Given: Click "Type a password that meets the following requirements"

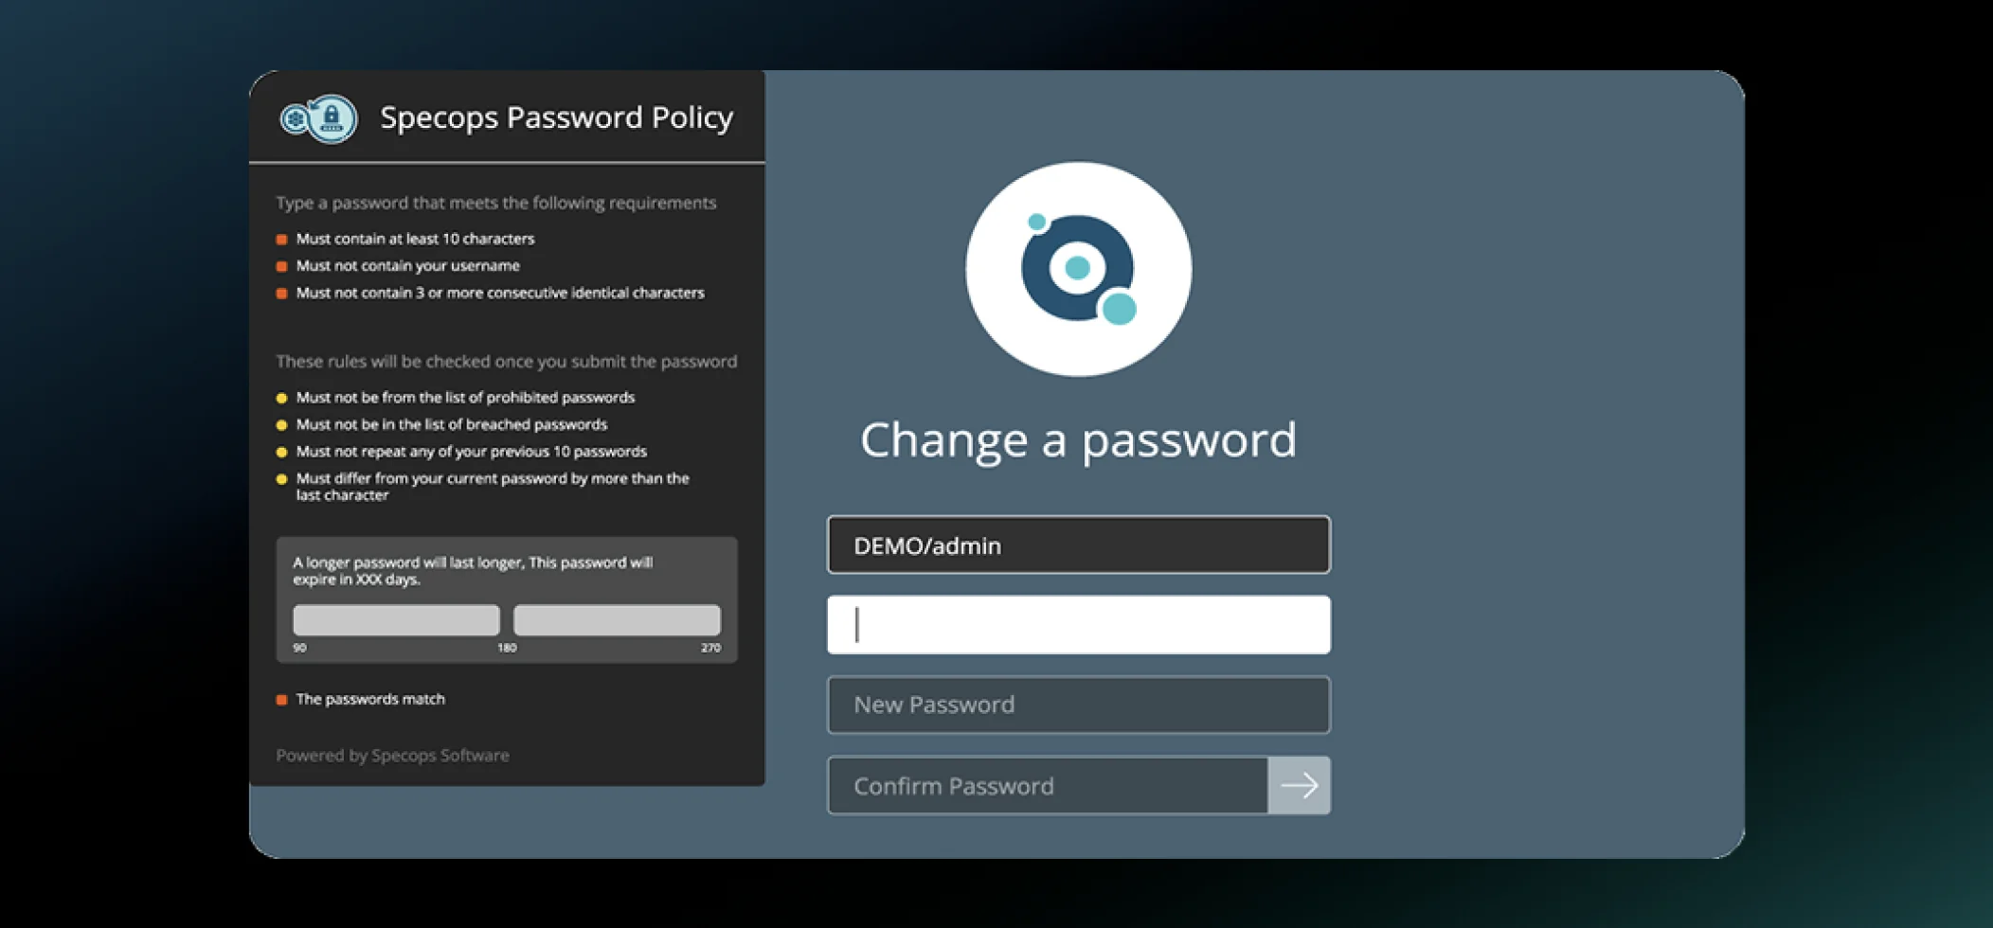Looking at the screenshot, I should coord(495,203).
